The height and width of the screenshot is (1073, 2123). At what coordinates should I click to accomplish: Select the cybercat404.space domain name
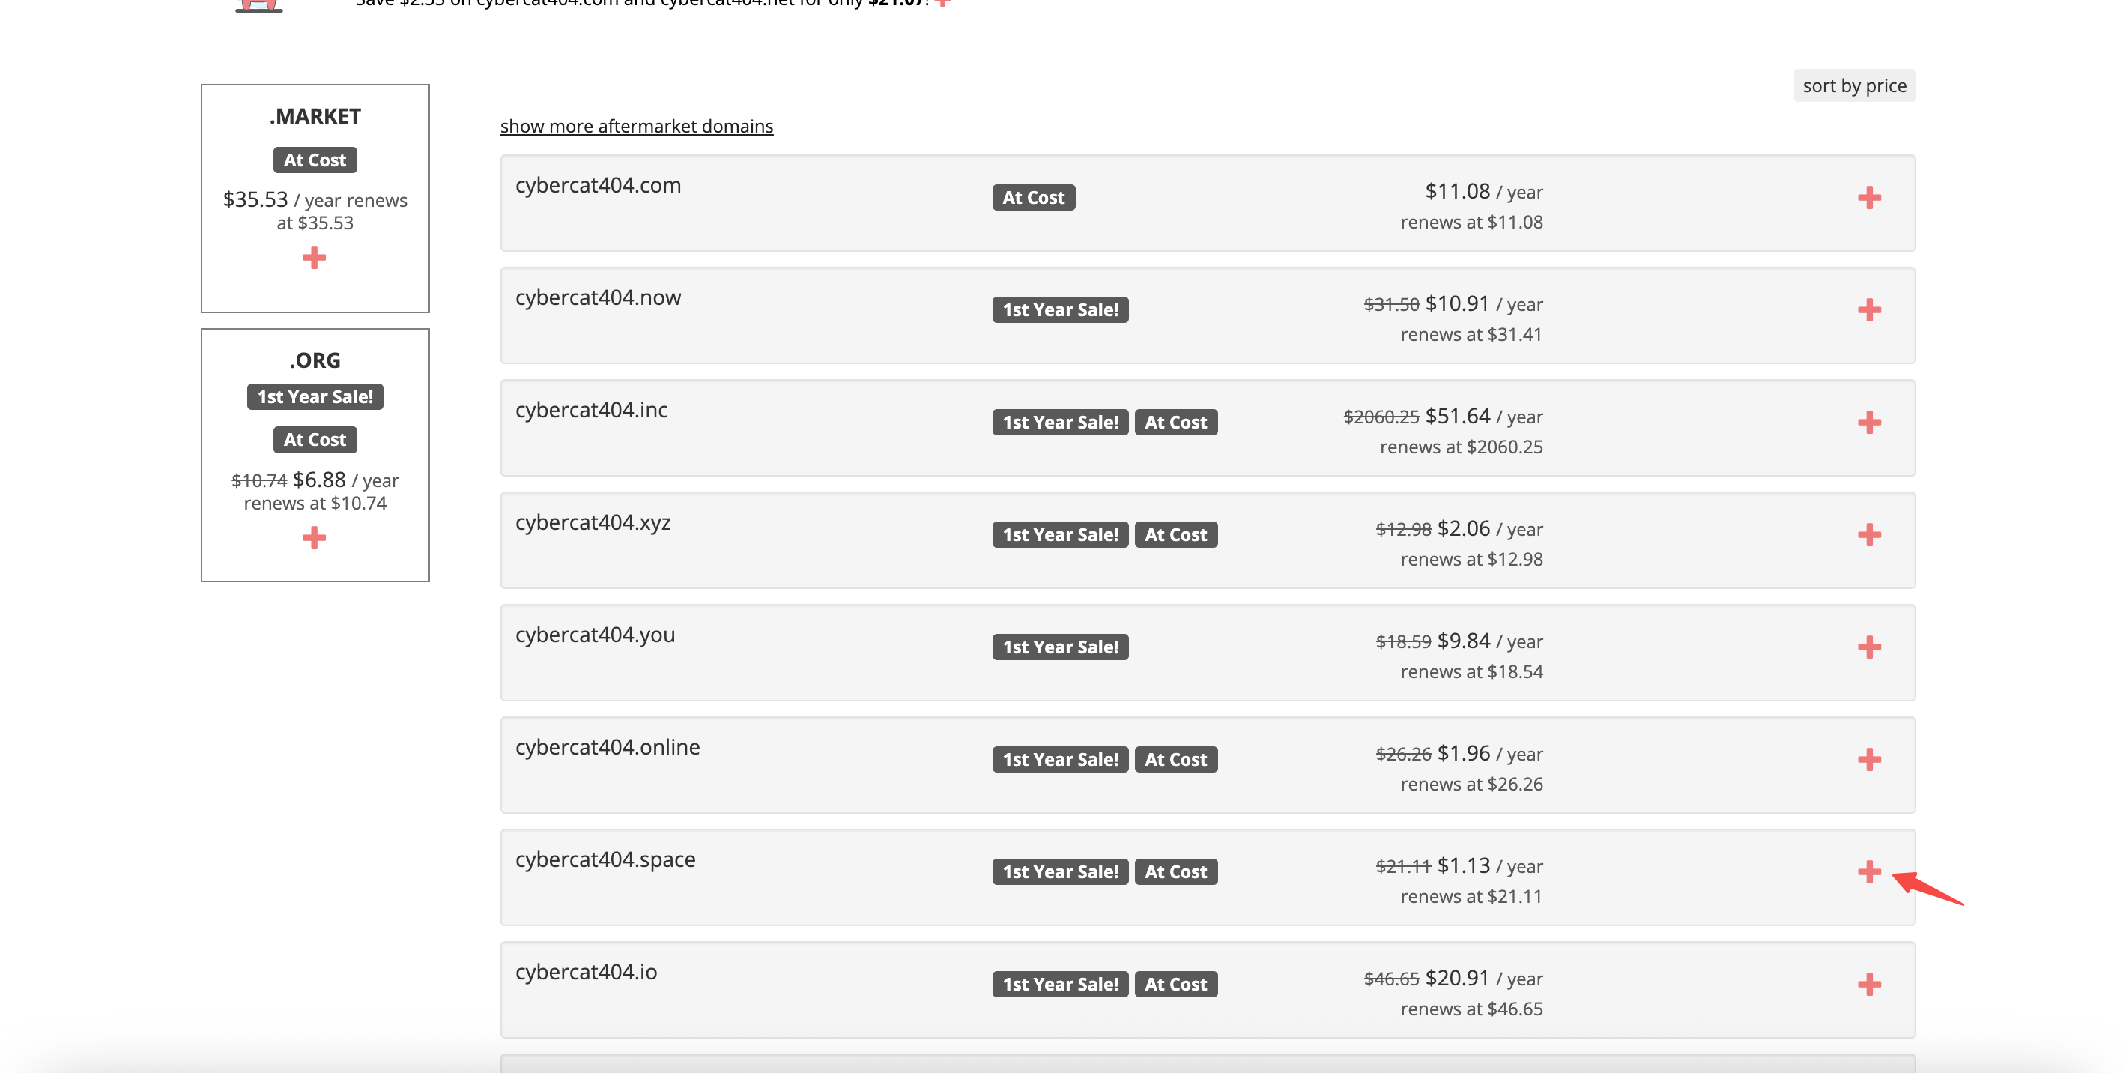tap(605, 859)
